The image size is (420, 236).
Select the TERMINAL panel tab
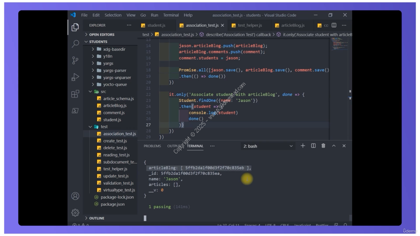point(195,146)
